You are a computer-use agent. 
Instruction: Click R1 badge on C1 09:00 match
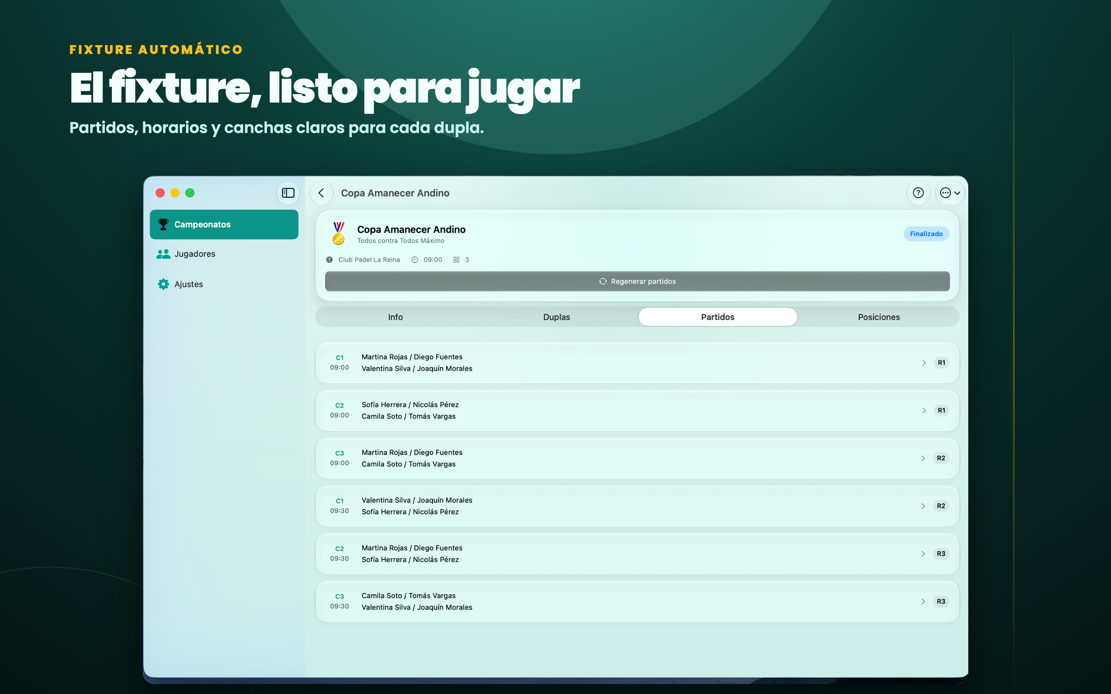(941, 362)
